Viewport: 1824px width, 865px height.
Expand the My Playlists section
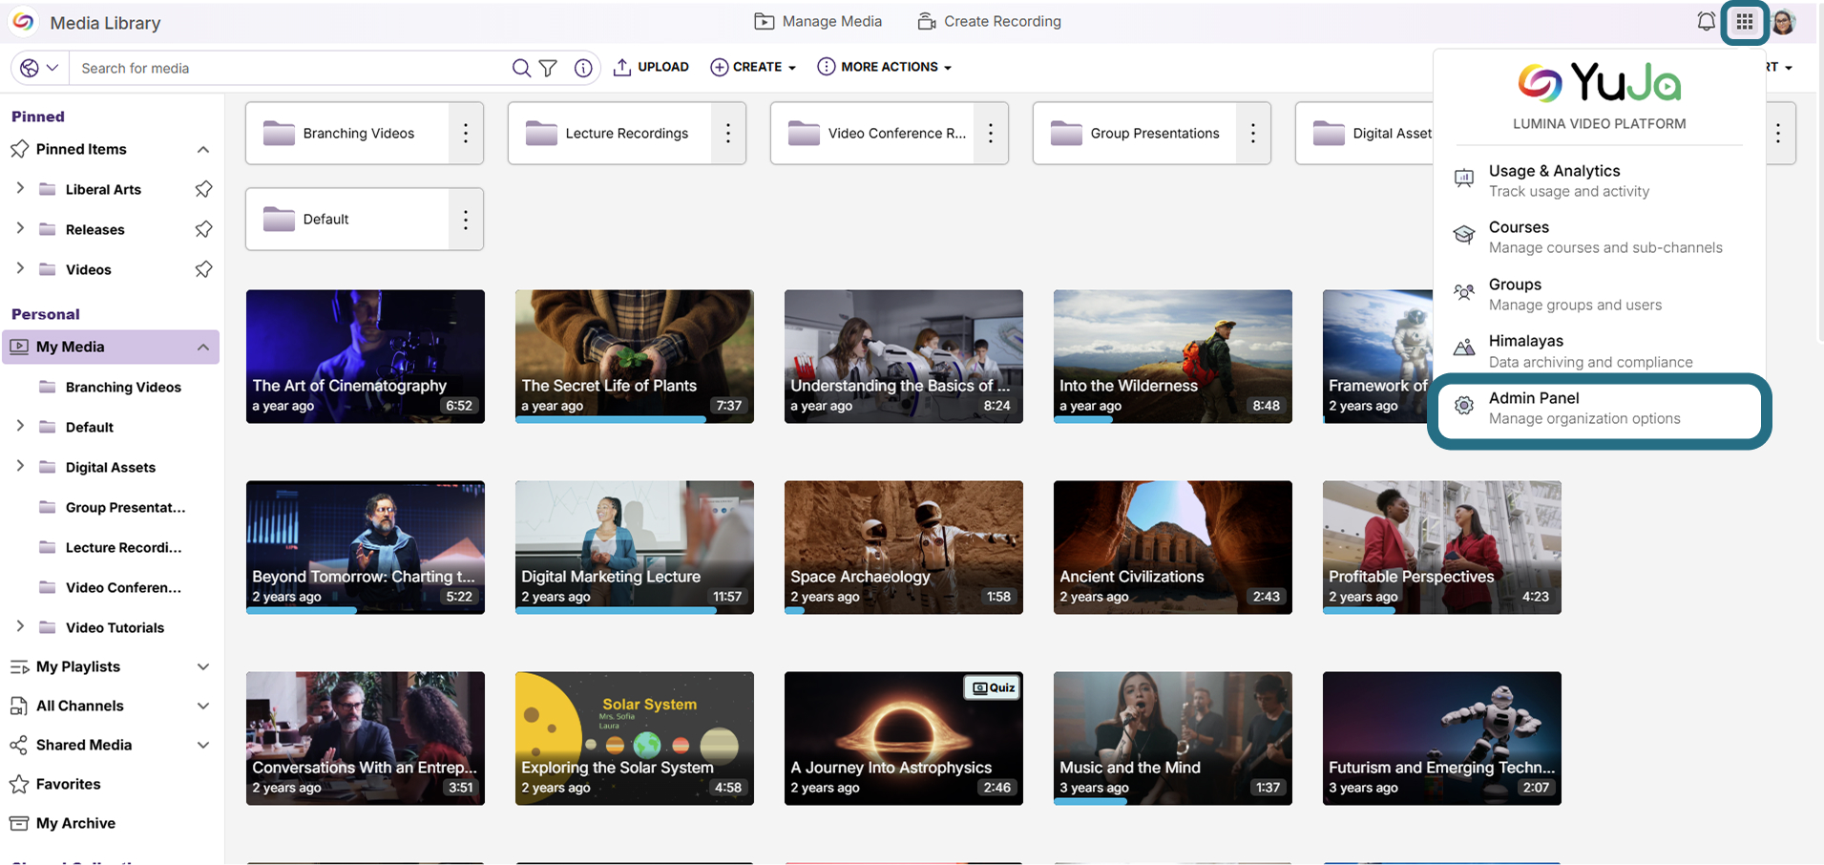click(x=203, y=666)
